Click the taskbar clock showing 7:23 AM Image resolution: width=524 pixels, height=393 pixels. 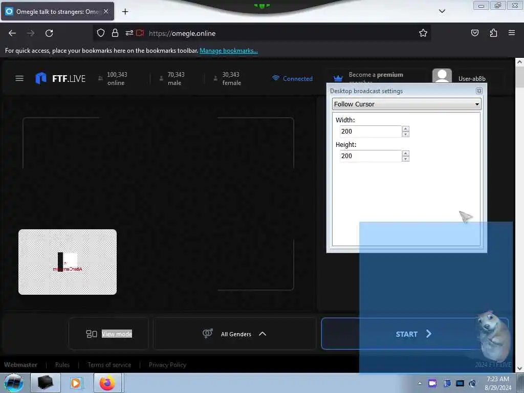tap(498, 383)
